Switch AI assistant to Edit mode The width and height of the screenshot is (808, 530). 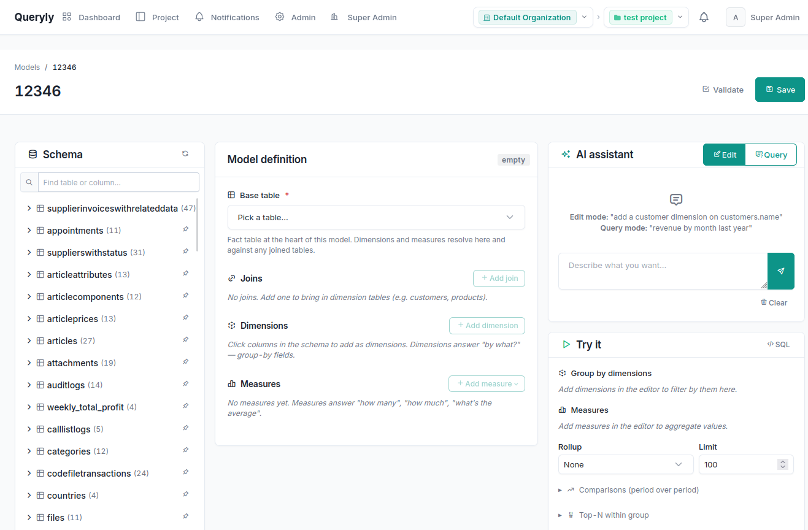point(724,154)
